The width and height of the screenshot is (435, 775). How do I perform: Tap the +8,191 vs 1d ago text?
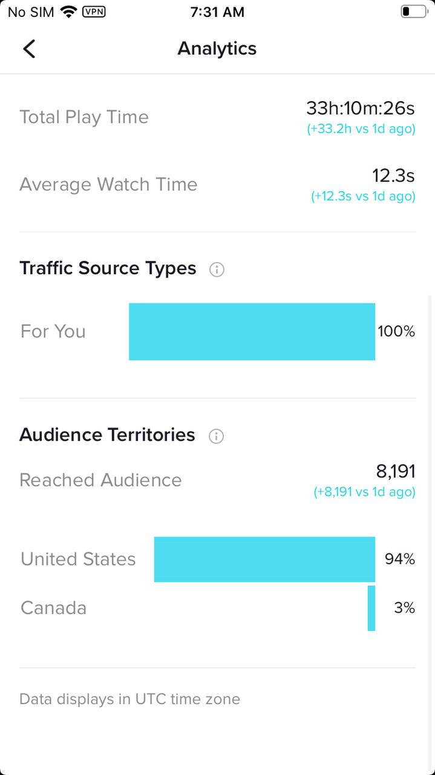click(x=364, y=492)
